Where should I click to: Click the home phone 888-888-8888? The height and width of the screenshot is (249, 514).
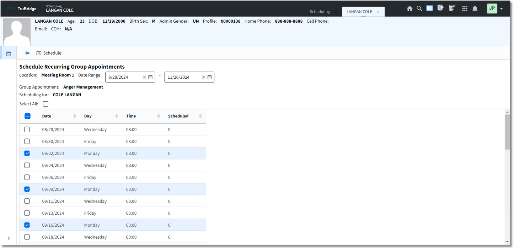(289, 21)
